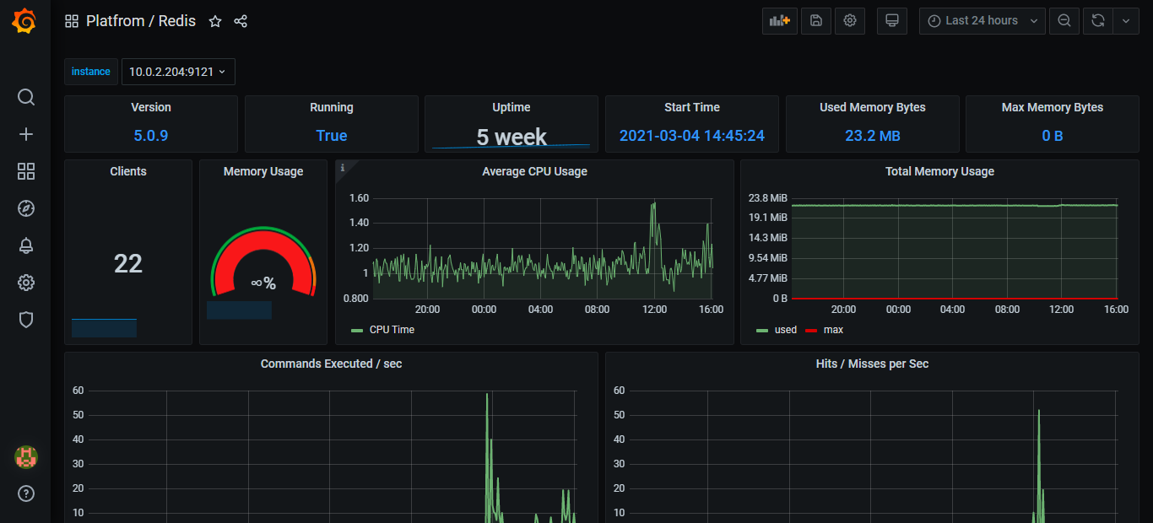
Task: Click the 1.60 CPU axis label
Action: [x=359, y=198]
